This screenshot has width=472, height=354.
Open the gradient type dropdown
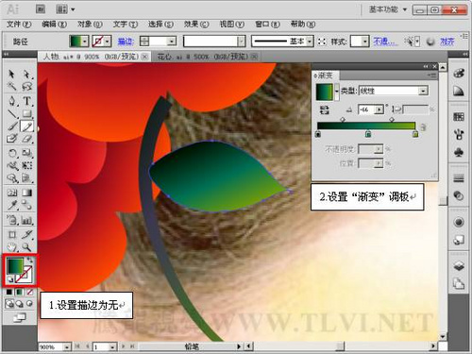point(423,91)
